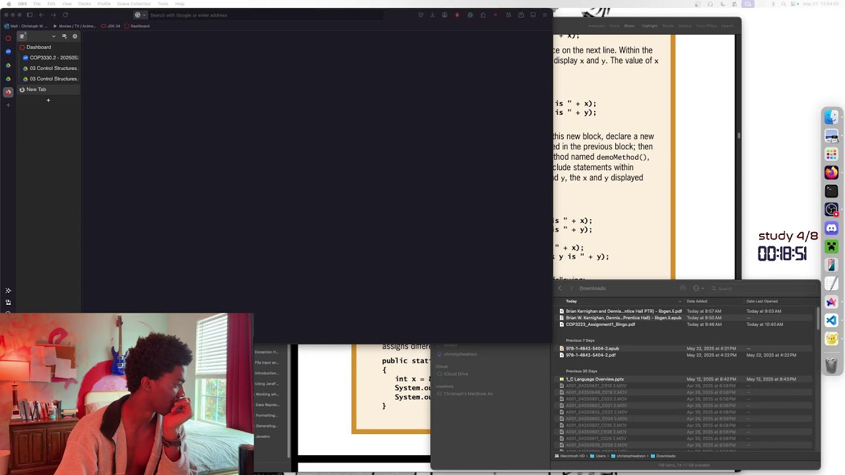Screen dimensions: 845x475
Task: Open tab panel settings gear
Action: (75, 36)
